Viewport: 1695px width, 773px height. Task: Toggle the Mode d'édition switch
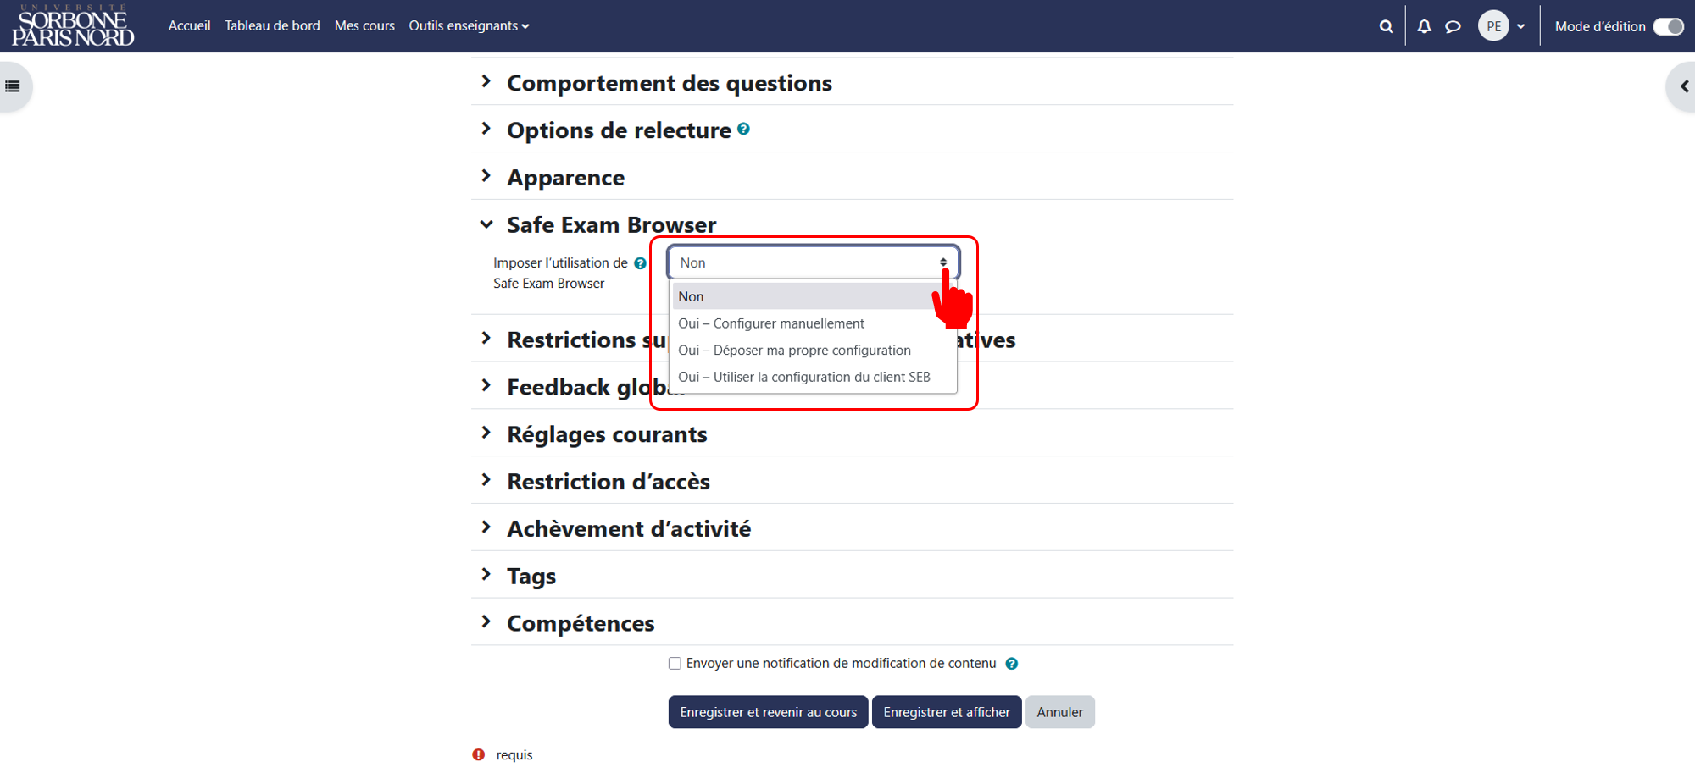(1668, 26)
